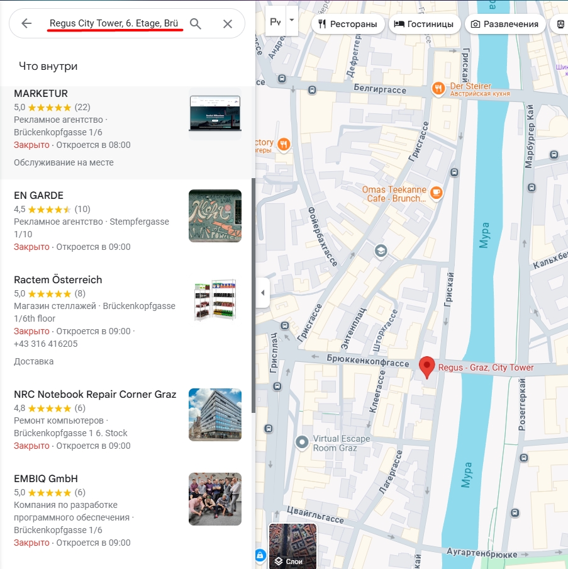Open the Слои layers satellite thumbnail
Screen dimensions: 568x569
coord(292,546)
